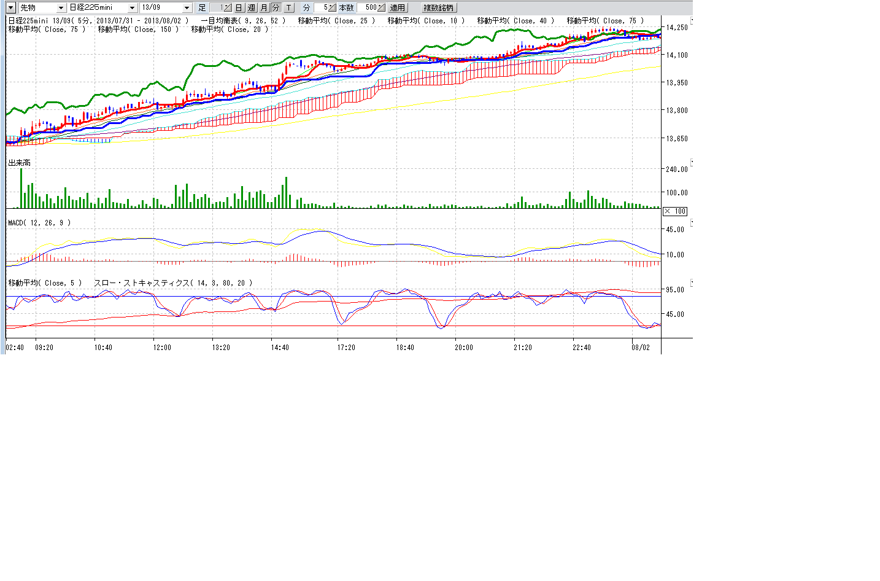This screenshot has height=581, width=880.
Task: Click the 複数銘柄 button
Action: click(439, 8)
